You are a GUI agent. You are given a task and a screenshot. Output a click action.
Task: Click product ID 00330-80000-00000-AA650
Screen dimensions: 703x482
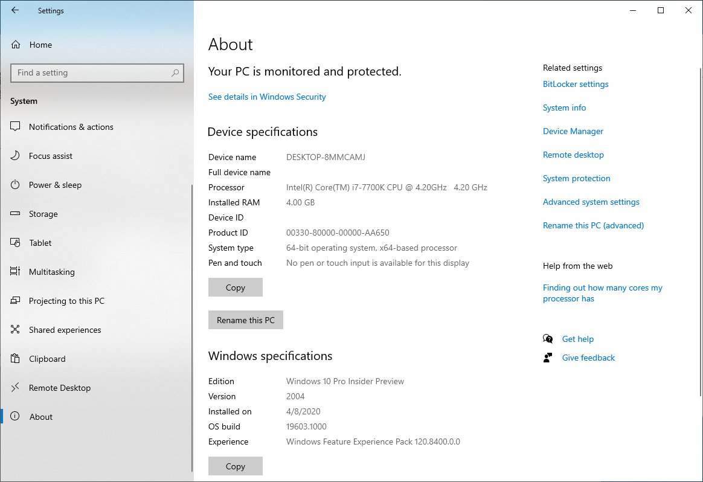click(338, 233)
